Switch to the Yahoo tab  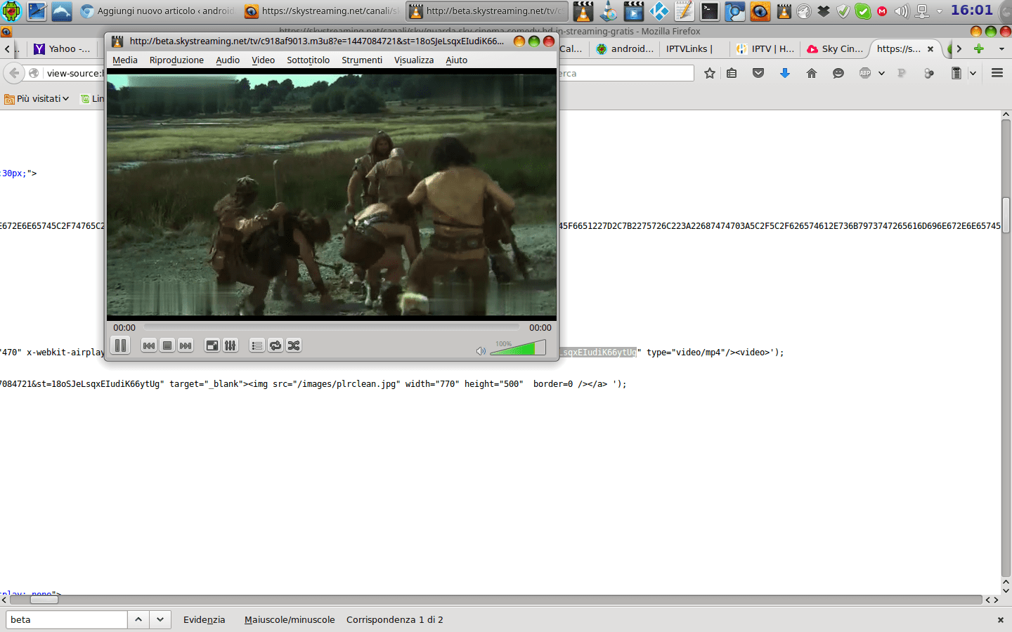point(62,48)
